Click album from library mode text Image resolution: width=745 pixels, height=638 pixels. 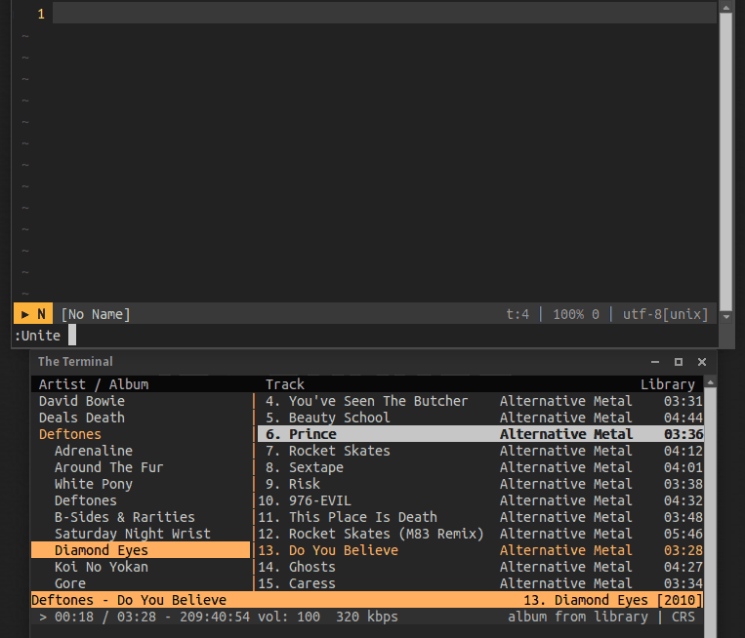pyautogui.click(x=578, y=617)
